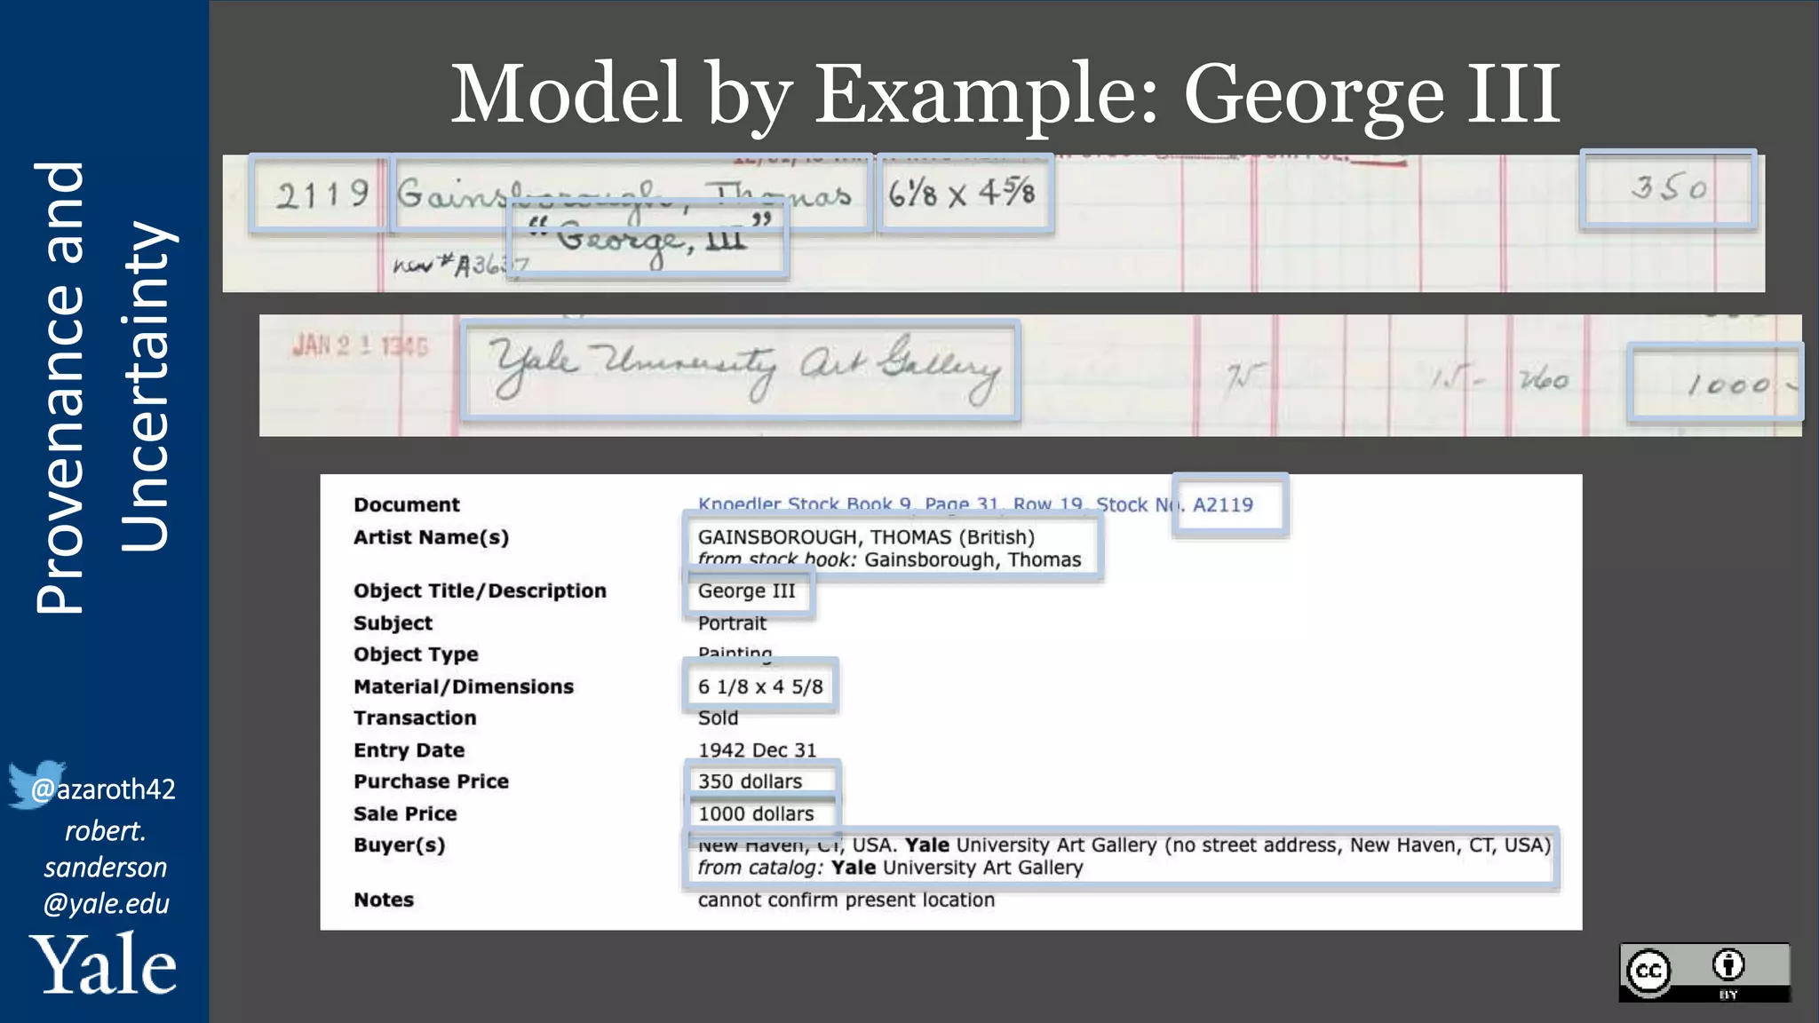
Task: Click 'cannot confirm present location' note
Action: [846, 900]
